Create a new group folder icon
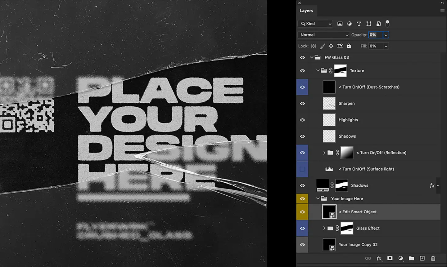 tap(411, 258)
